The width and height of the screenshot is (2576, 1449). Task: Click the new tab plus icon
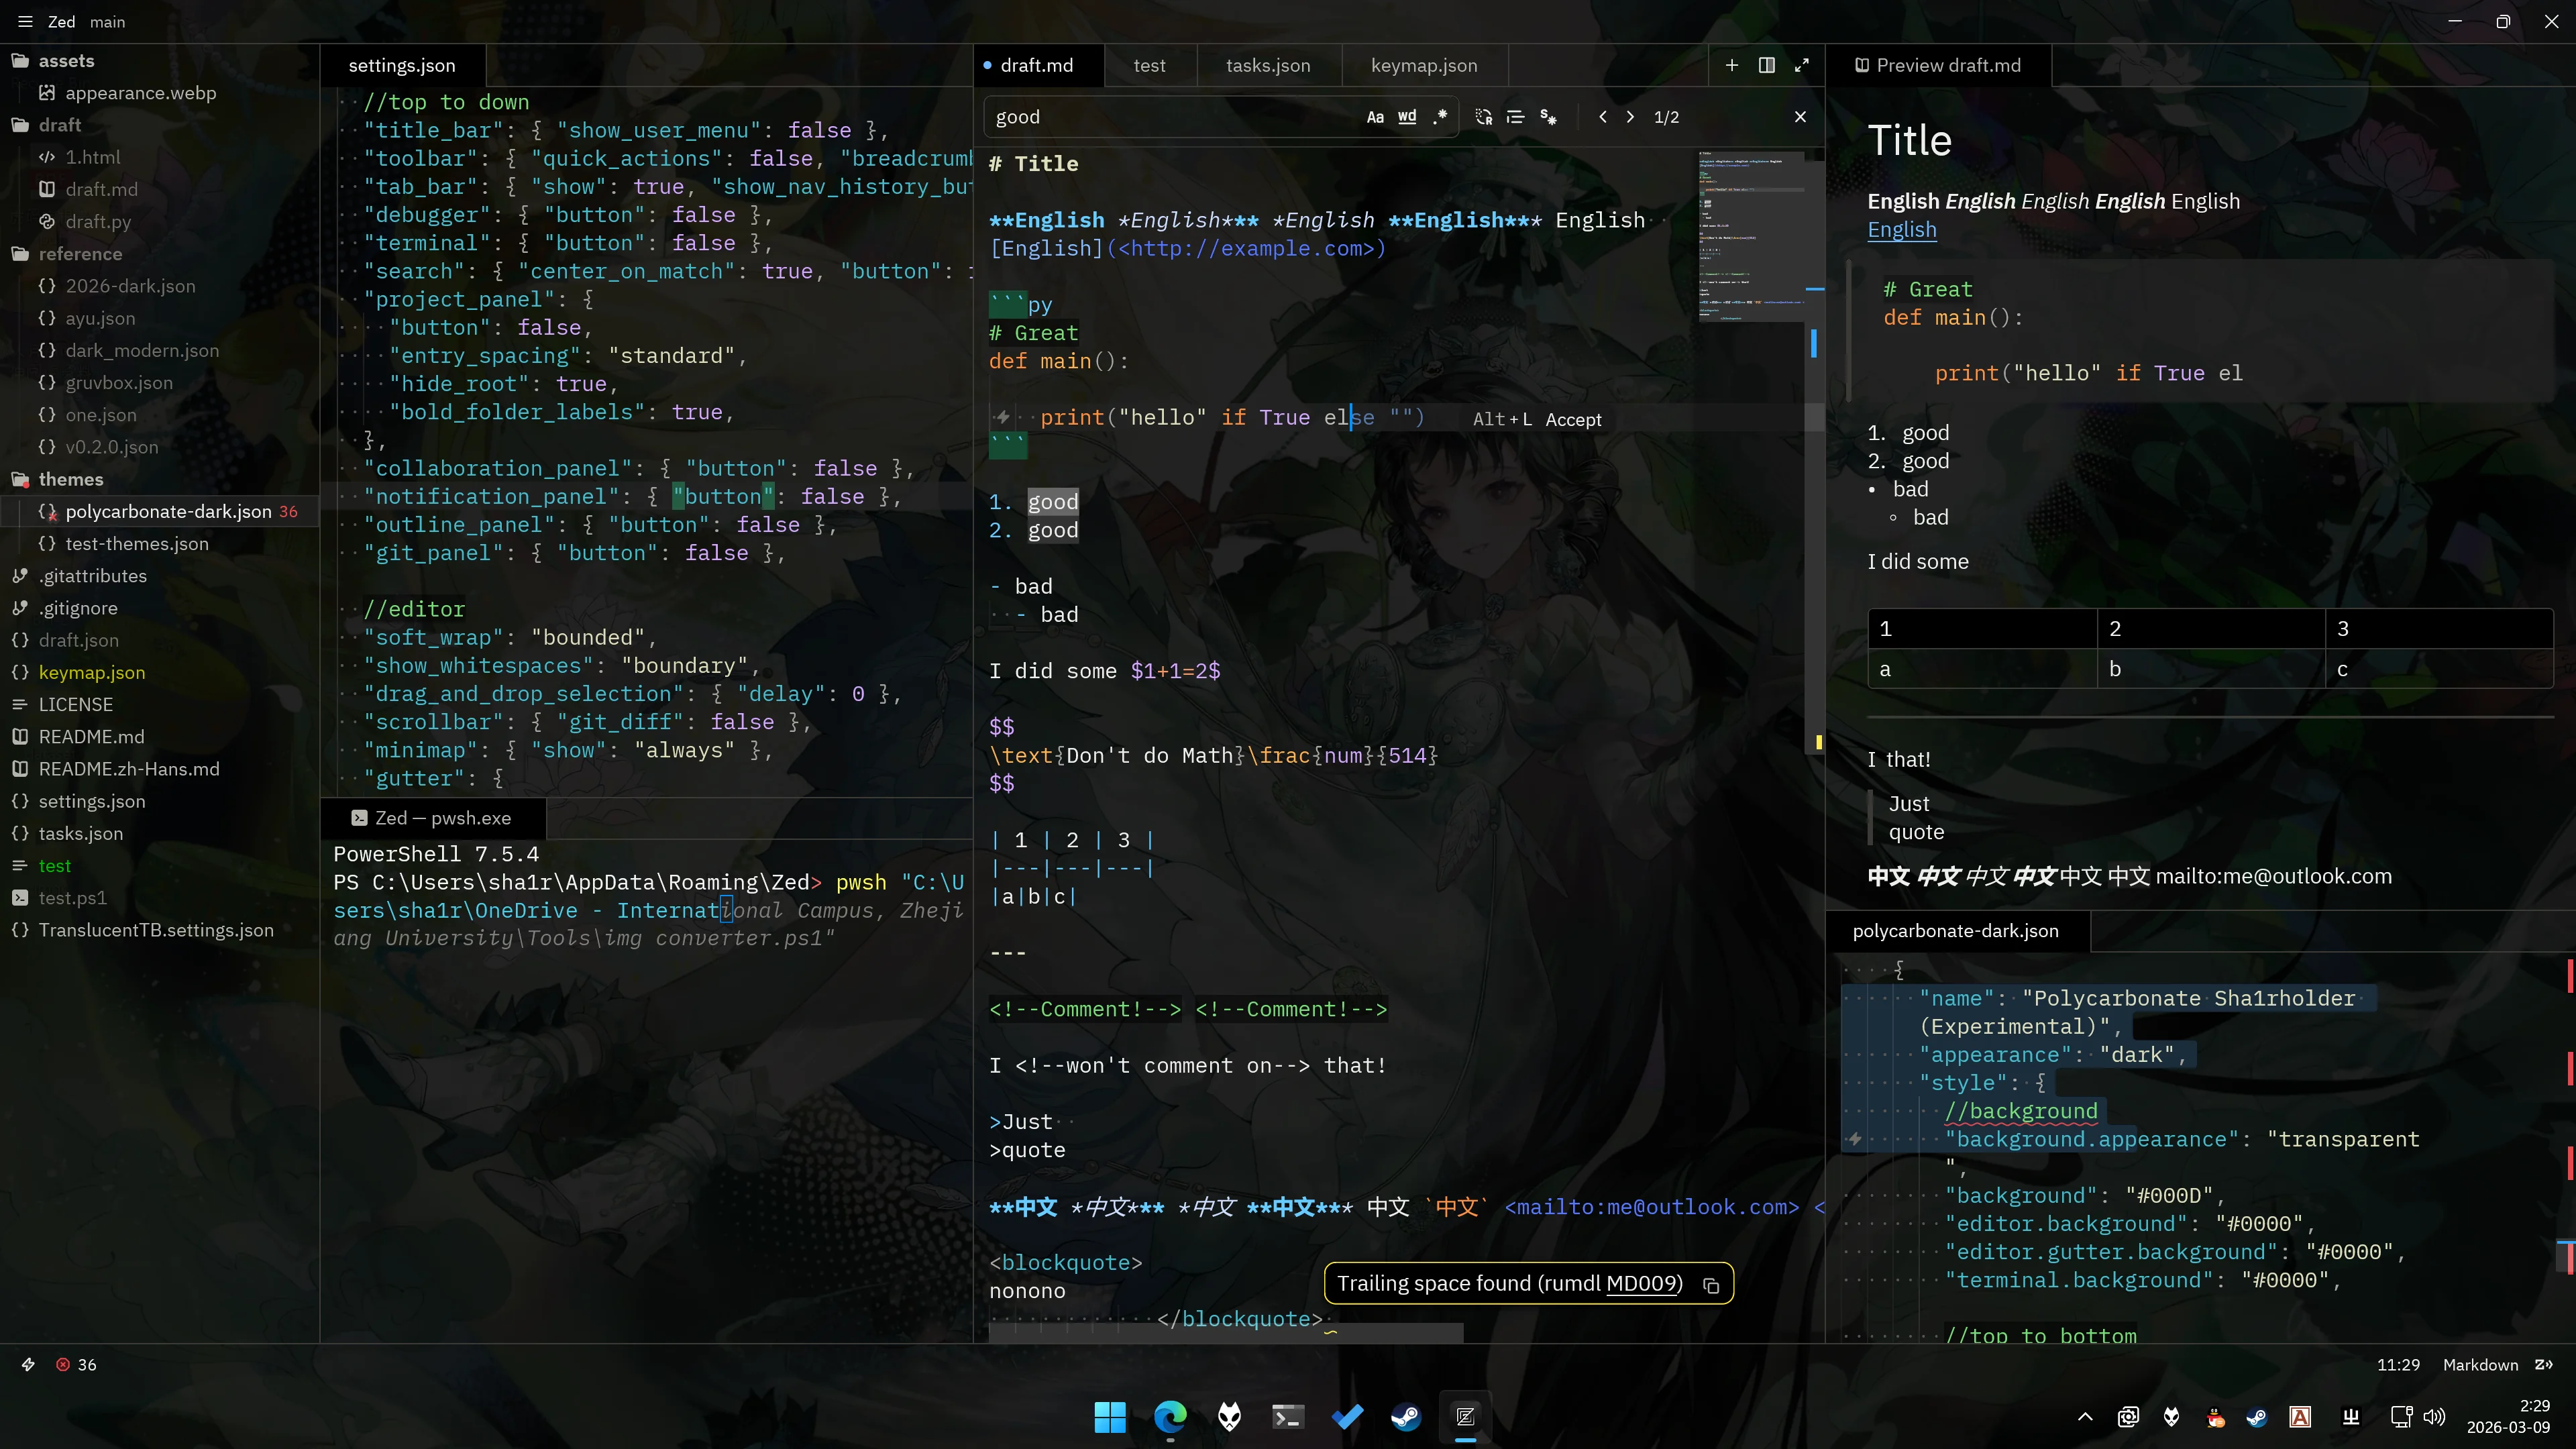point(1732,65)
